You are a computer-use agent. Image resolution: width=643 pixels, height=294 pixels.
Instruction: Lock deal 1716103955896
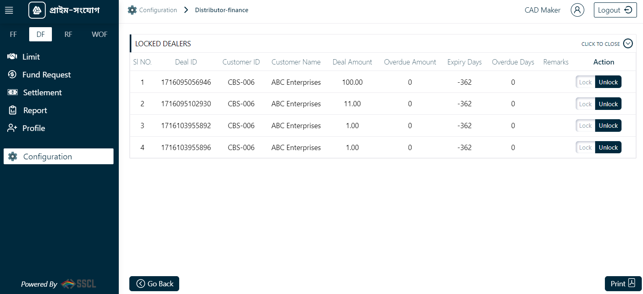coord(585,147)
